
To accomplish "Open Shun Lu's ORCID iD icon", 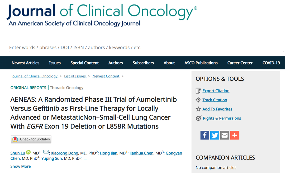I will click(x=28, y=152).
